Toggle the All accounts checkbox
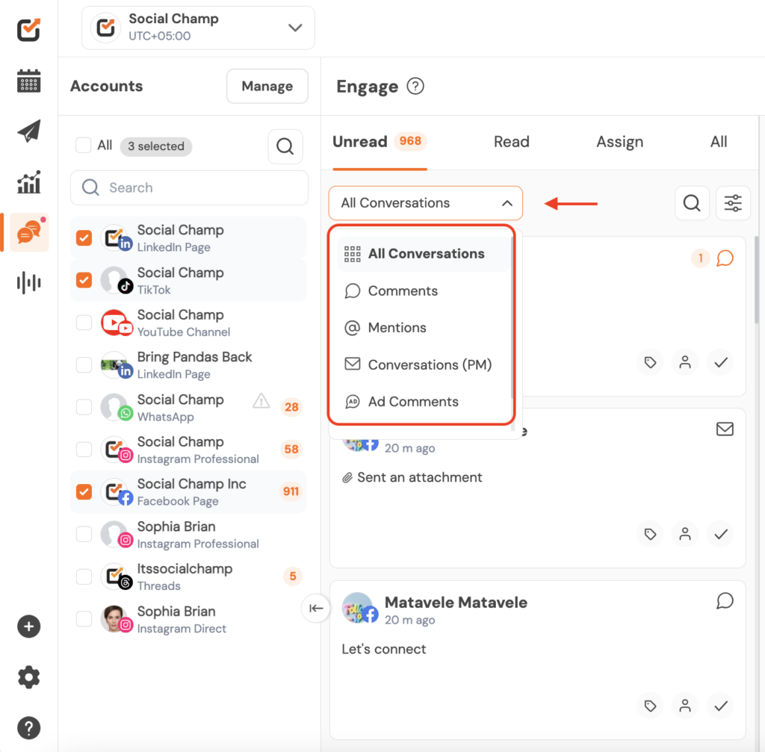Image resolution: width=765 pixels, height=752 pixels. [x=84, y=146]
